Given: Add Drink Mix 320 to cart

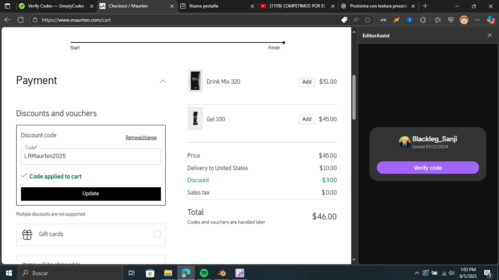Looking at the screenshot, I should [x=307, y=82].
